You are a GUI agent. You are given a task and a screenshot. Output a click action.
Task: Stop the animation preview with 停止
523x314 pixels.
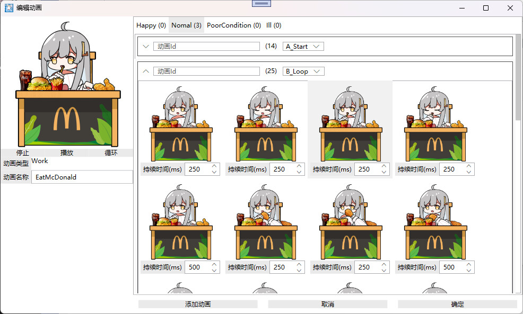tap(23, 153)
